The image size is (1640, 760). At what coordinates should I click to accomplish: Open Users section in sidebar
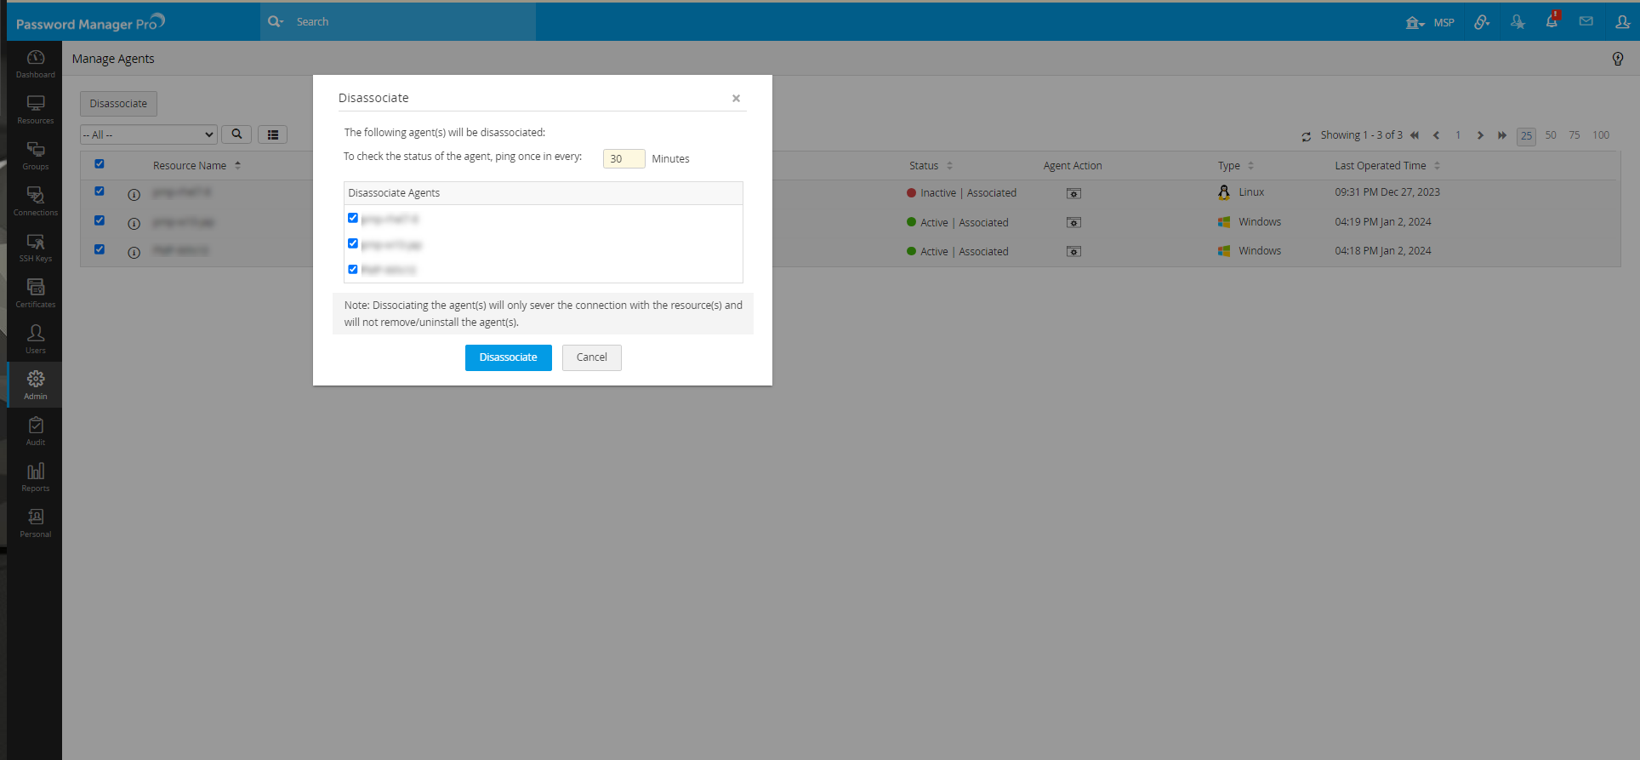[35, 340]
